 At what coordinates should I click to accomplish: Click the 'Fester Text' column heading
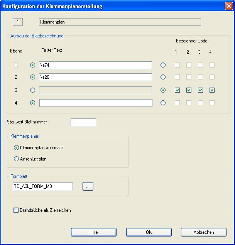52,50
